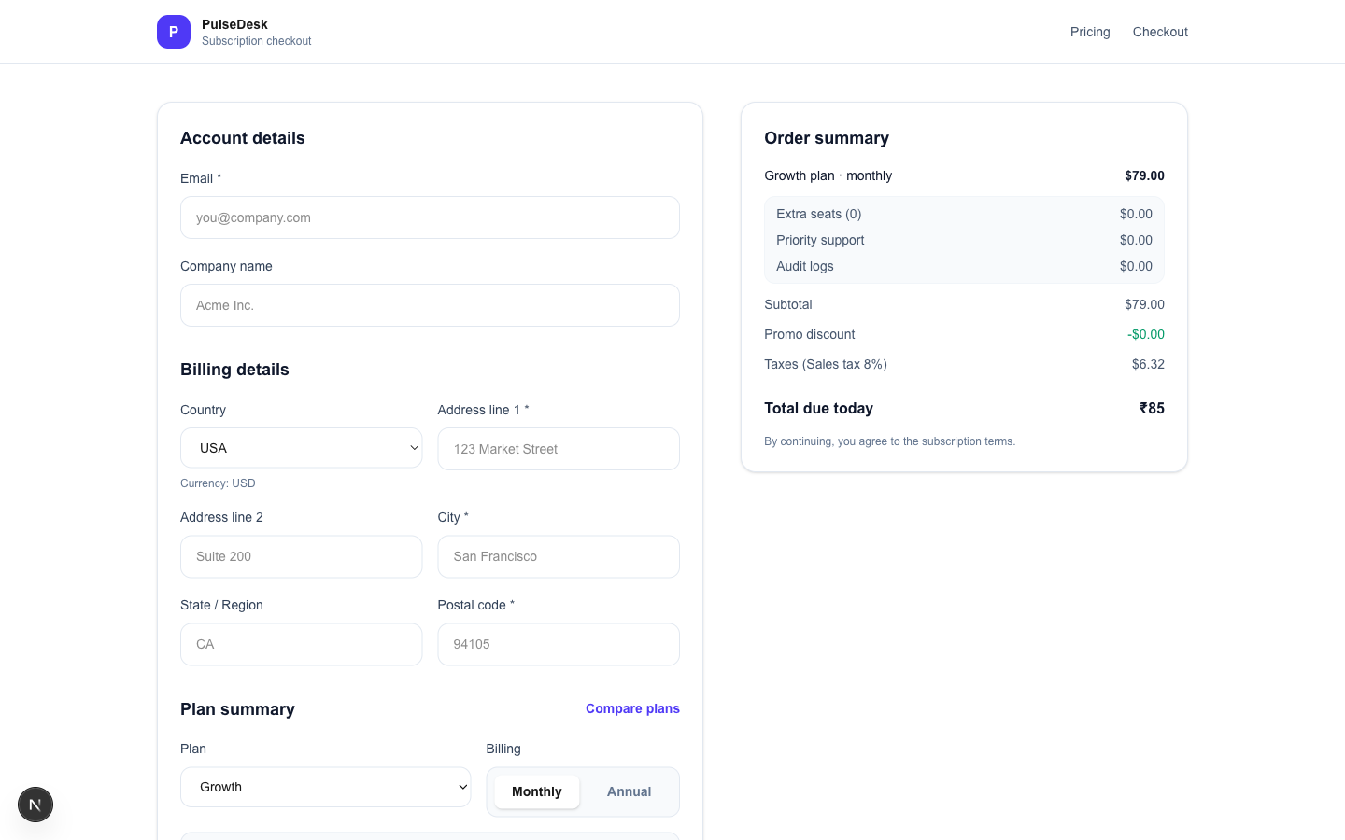Switch billing to Annual
Image resolution: width=1345 pixels, height=840 pixels.
pyautogui.click(x=629, y=791)
